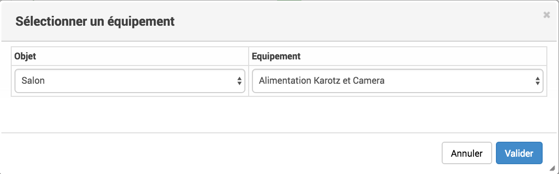Click the Objet select's up-down arrows
The image size is (559, 174).
pyautogui.click(x=239, y=81)
